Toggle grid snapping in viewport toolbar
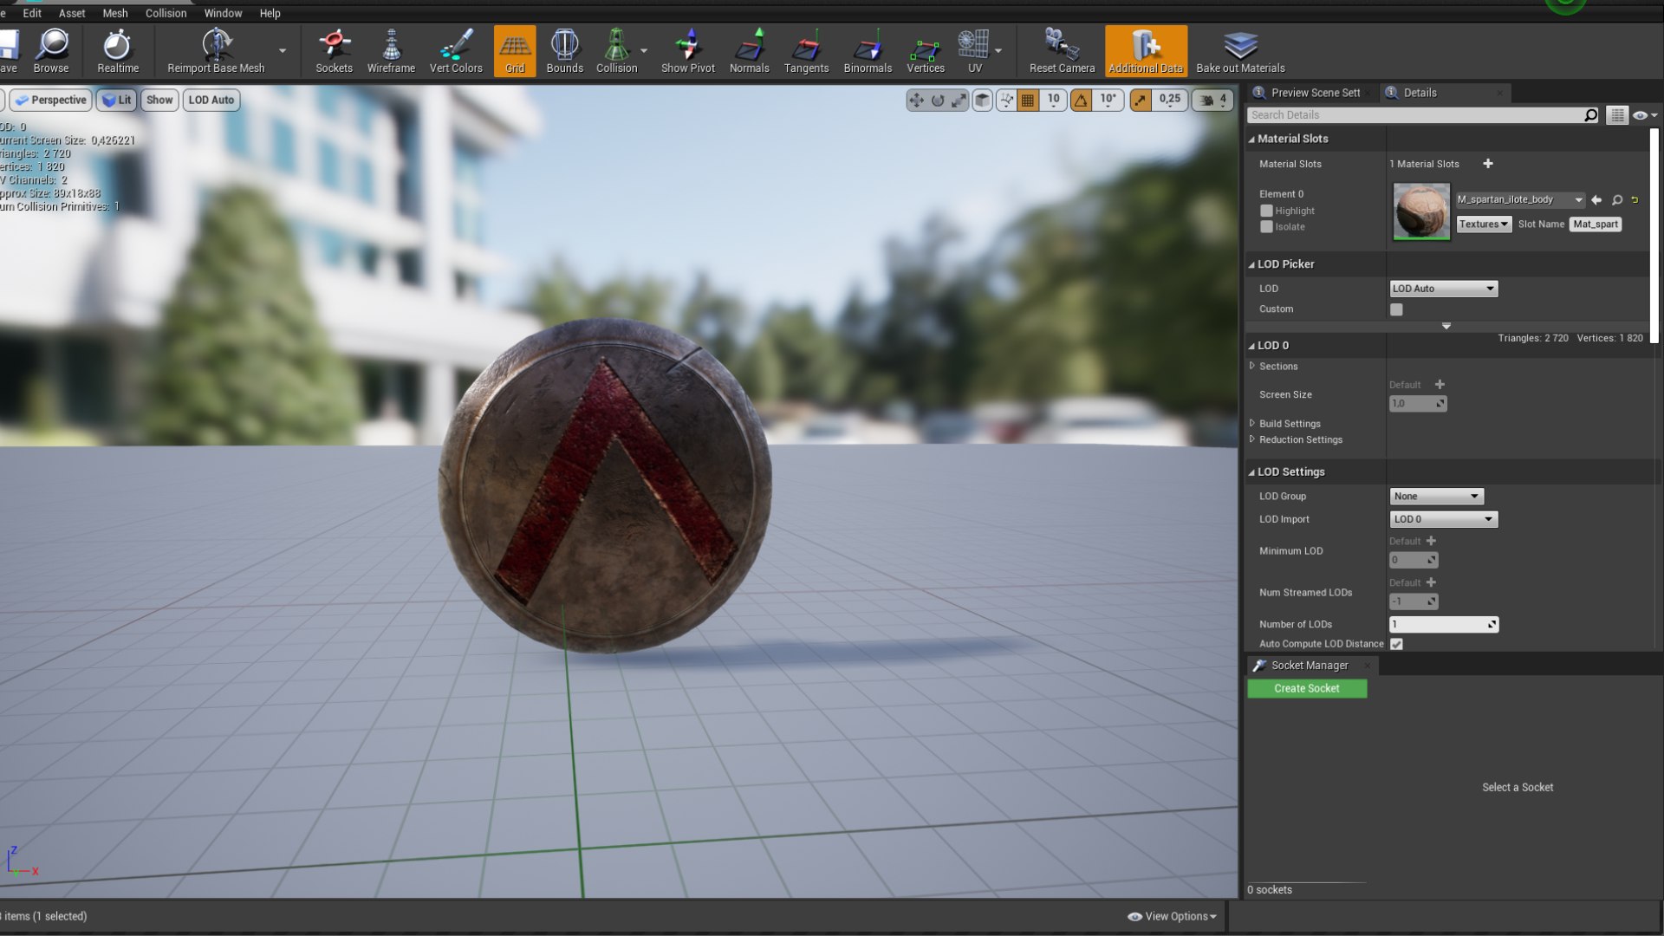The width and height of the screenshot is (1664, 936). tap(1028, 101)
